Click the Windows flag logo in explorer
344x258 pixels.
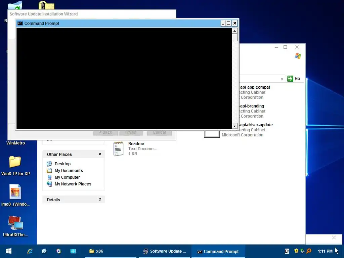(x=298, y=56)
